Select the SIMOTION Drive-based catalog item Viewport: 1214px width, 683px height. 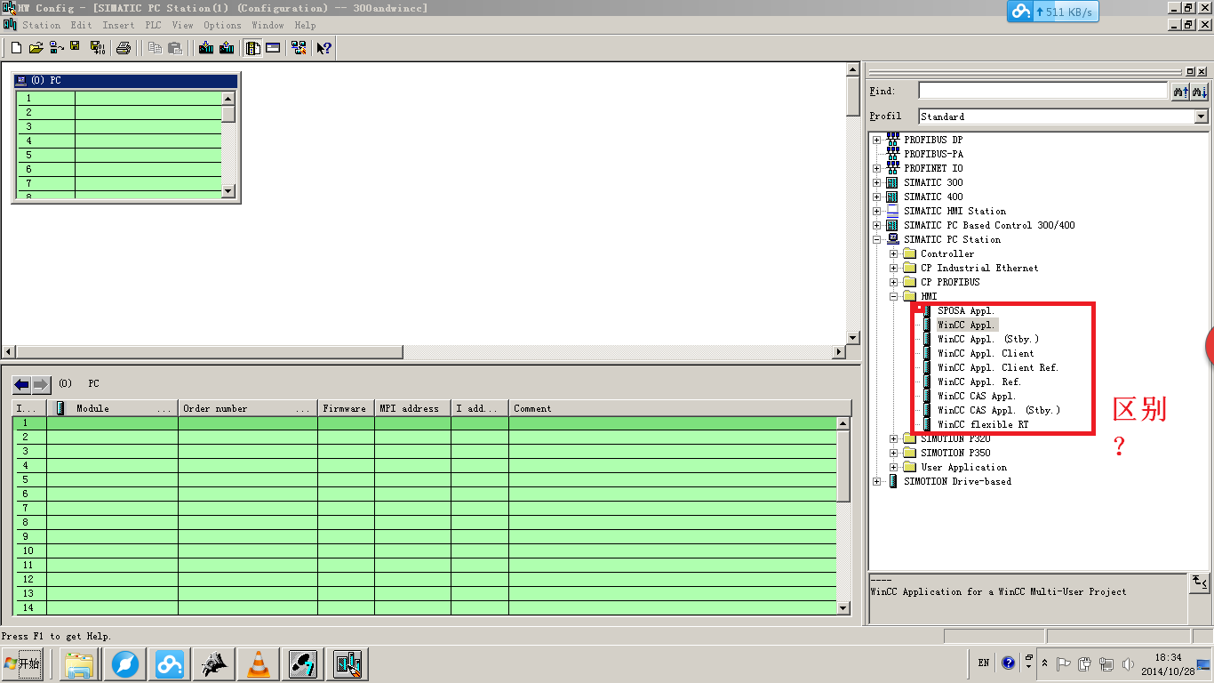pyautogui.click(x=957, y=481)
